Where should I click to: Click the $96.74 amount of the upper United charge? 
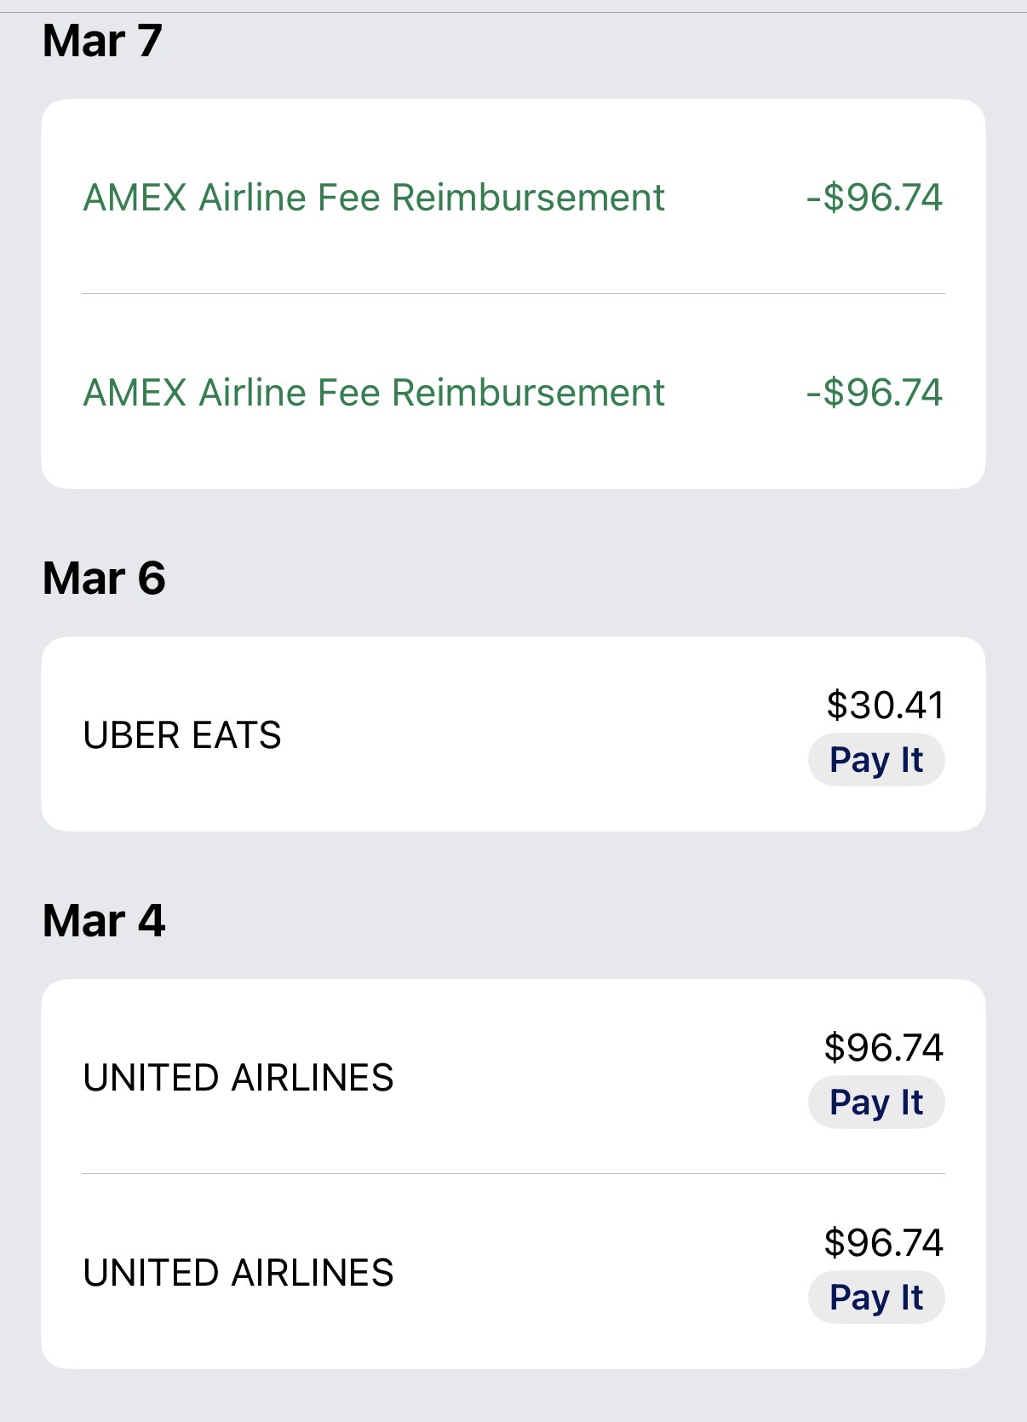(883, 1048)
